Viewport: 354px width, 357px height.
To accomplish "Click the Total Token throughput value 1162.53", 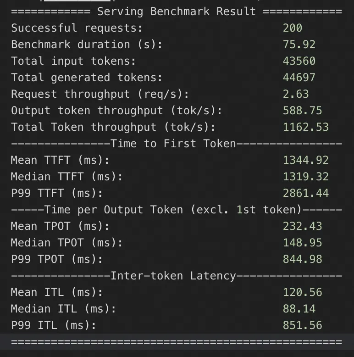I will [306, 127].
